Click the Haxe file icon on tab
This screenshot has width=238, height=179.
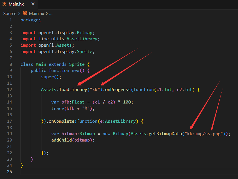pyautogui.click(x=4, y=4)
